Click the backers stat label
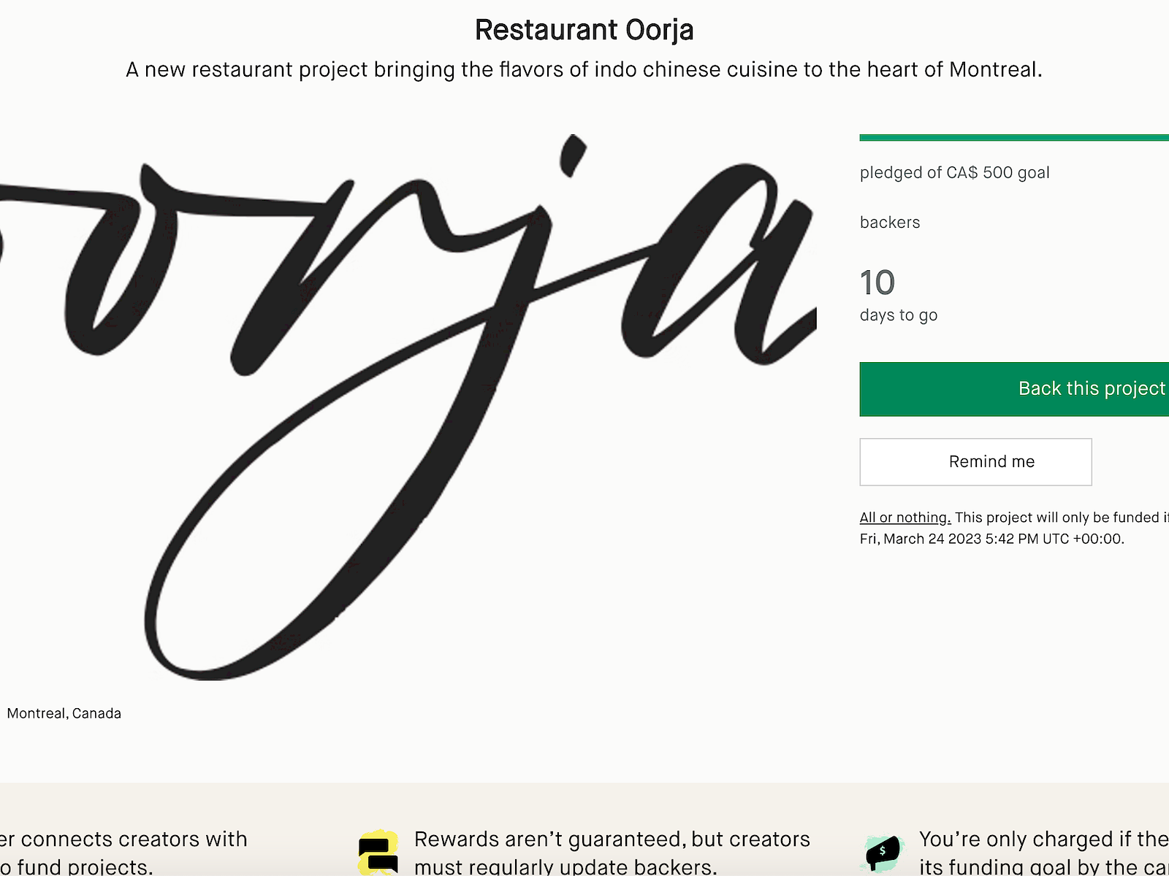Screen dimensions: 1169x876 (x=890, y=222)
